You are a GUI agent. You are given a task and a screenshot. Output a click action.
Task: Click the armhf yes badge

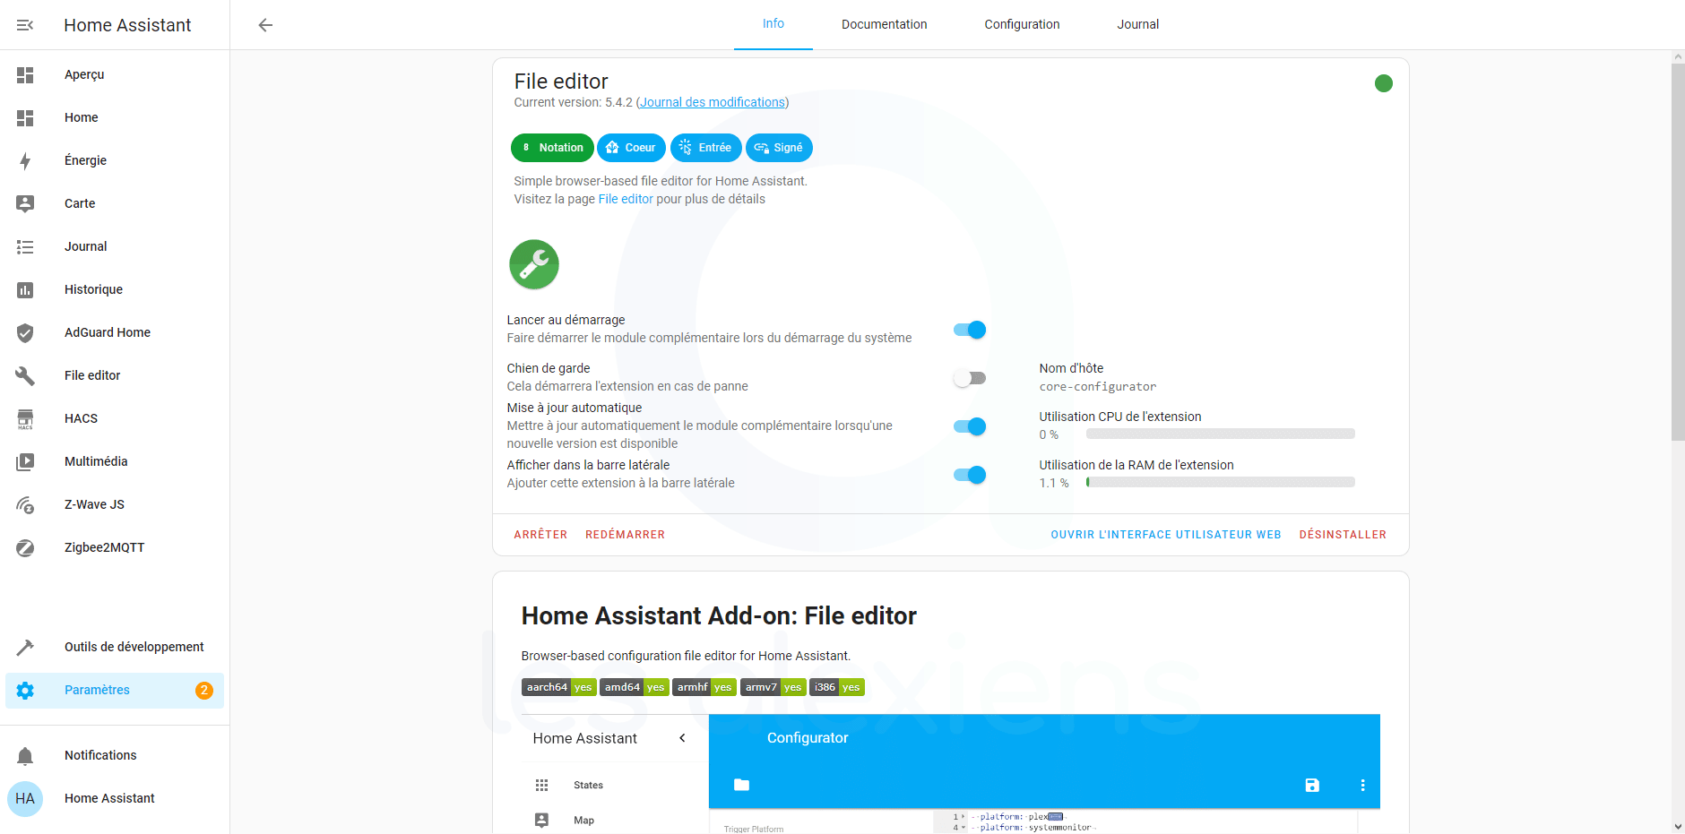704,687
